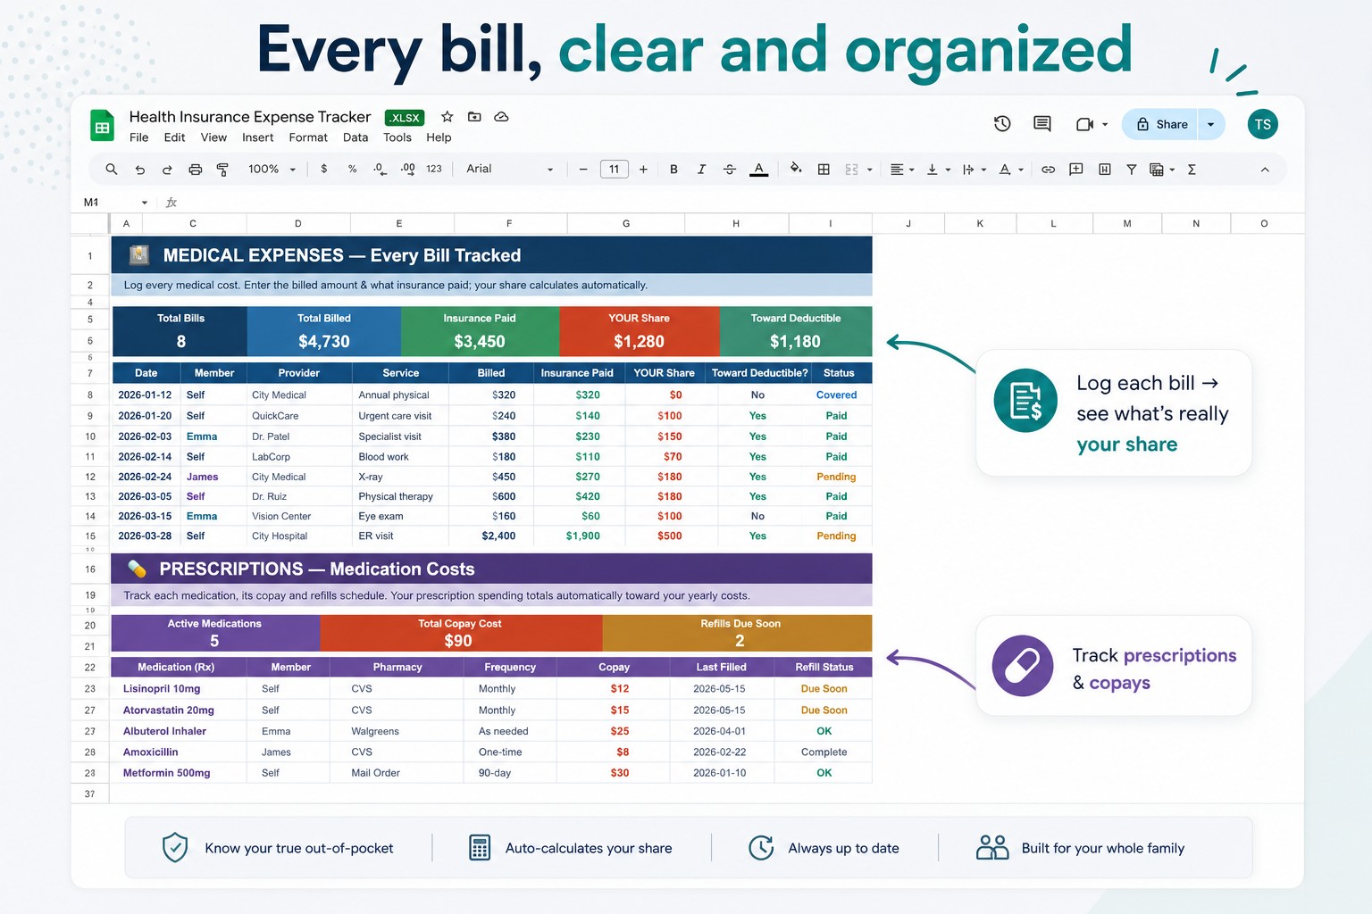Toggle strikethrough formatting

pyautogui.click(x=730, y=169)
